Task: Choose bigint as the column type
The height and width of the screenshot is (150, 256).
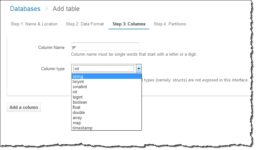Action: pyautogui.click(x=106, y=97)
